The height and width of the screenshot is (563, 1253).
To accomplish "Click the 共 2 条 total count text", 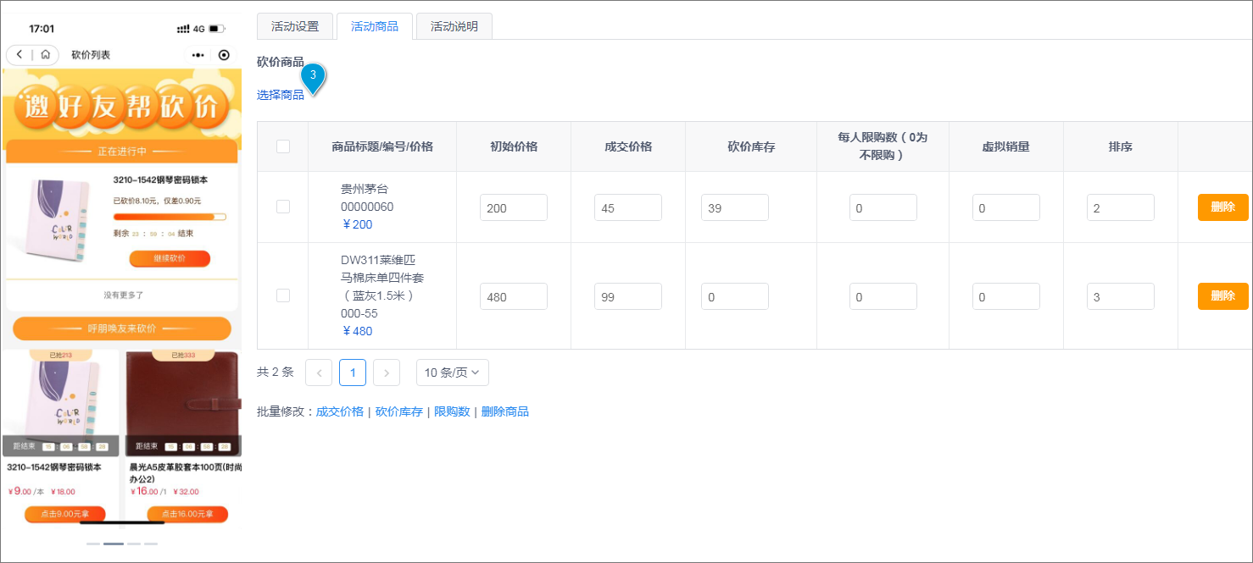I will 276,372.
